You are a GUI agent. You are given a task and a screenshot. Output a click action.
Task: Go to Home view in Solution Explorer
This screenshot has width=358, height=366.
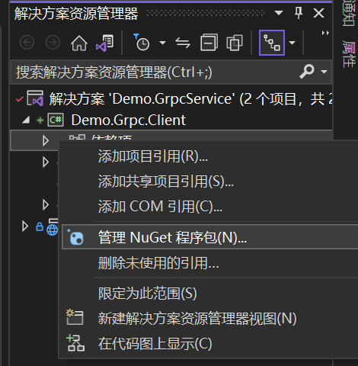79,43
